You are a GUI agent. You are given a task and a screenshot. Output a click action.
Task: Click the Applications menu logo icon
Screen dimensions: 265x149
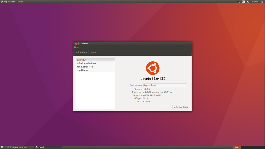pos(2,2)
